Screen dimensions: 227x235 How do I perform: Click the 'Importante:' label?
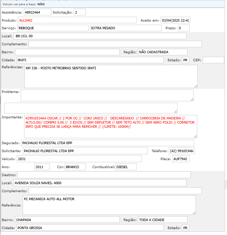(12, 117)
